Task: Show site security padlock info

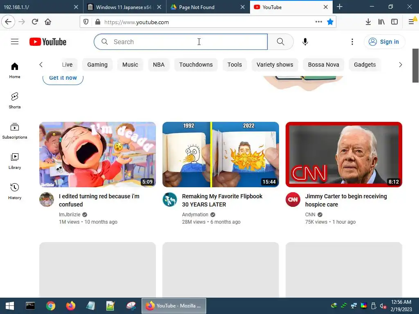Action: click(x=98, y=22)
